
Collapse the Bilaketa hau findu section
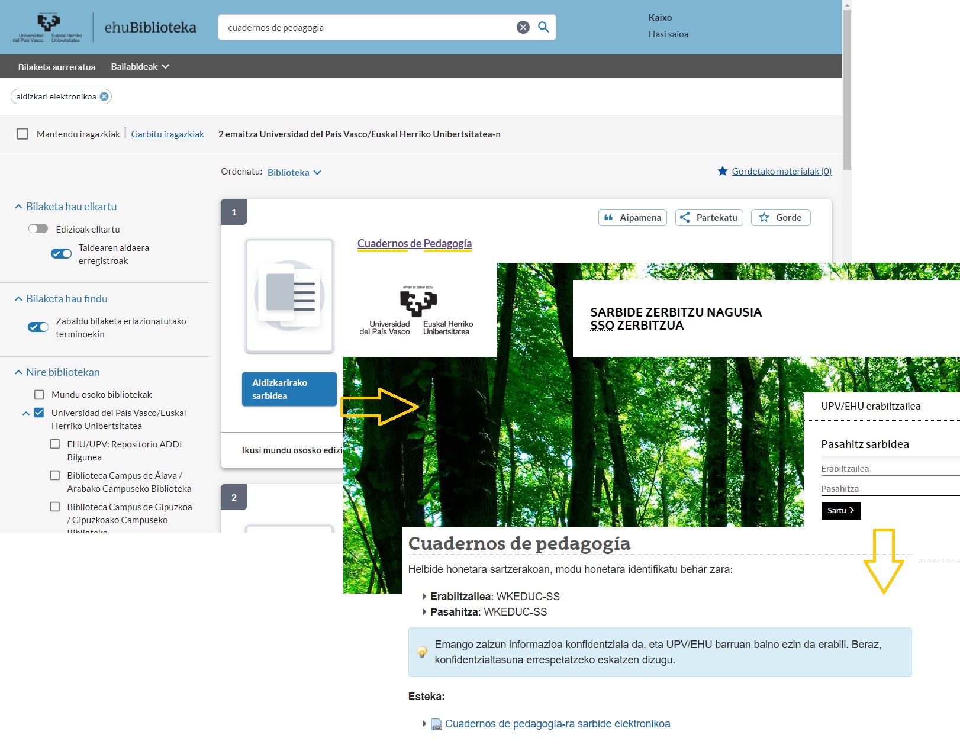point(18,299)
